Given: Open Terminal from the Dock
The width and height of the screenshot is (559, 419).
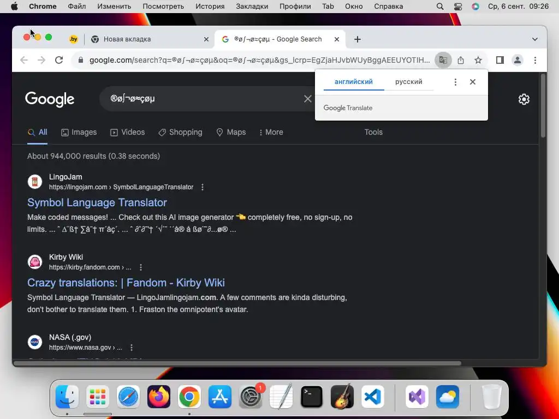Looking at the screenshot, I should pos(312,397).
